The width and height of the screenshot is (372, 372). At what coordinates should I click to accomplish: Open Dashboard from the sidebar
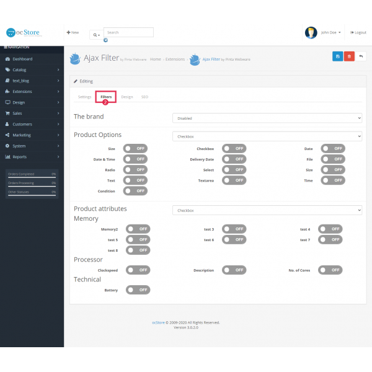(x=22, y=59)
